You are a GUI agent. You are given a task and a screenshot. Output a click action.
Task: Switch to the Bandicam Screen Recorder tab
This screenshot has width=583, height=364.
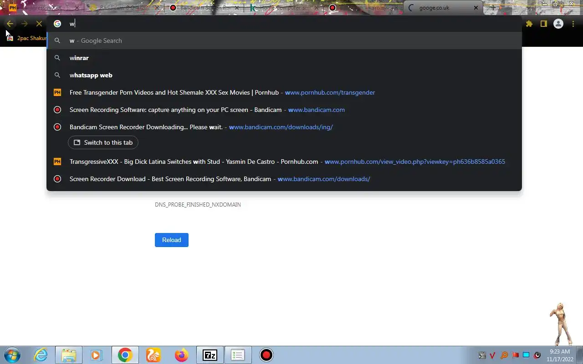pos(205,8)
